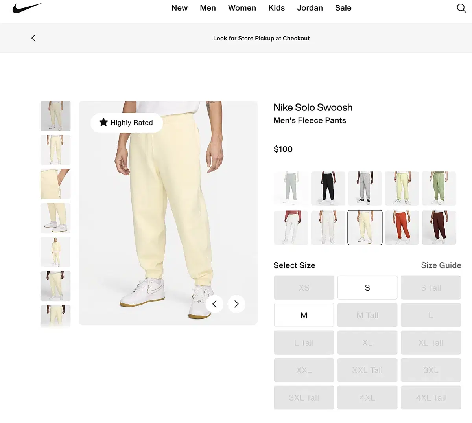Select the black pants color
The height and width of the screenshot is (423, 472).
click(x=328, y=188)
